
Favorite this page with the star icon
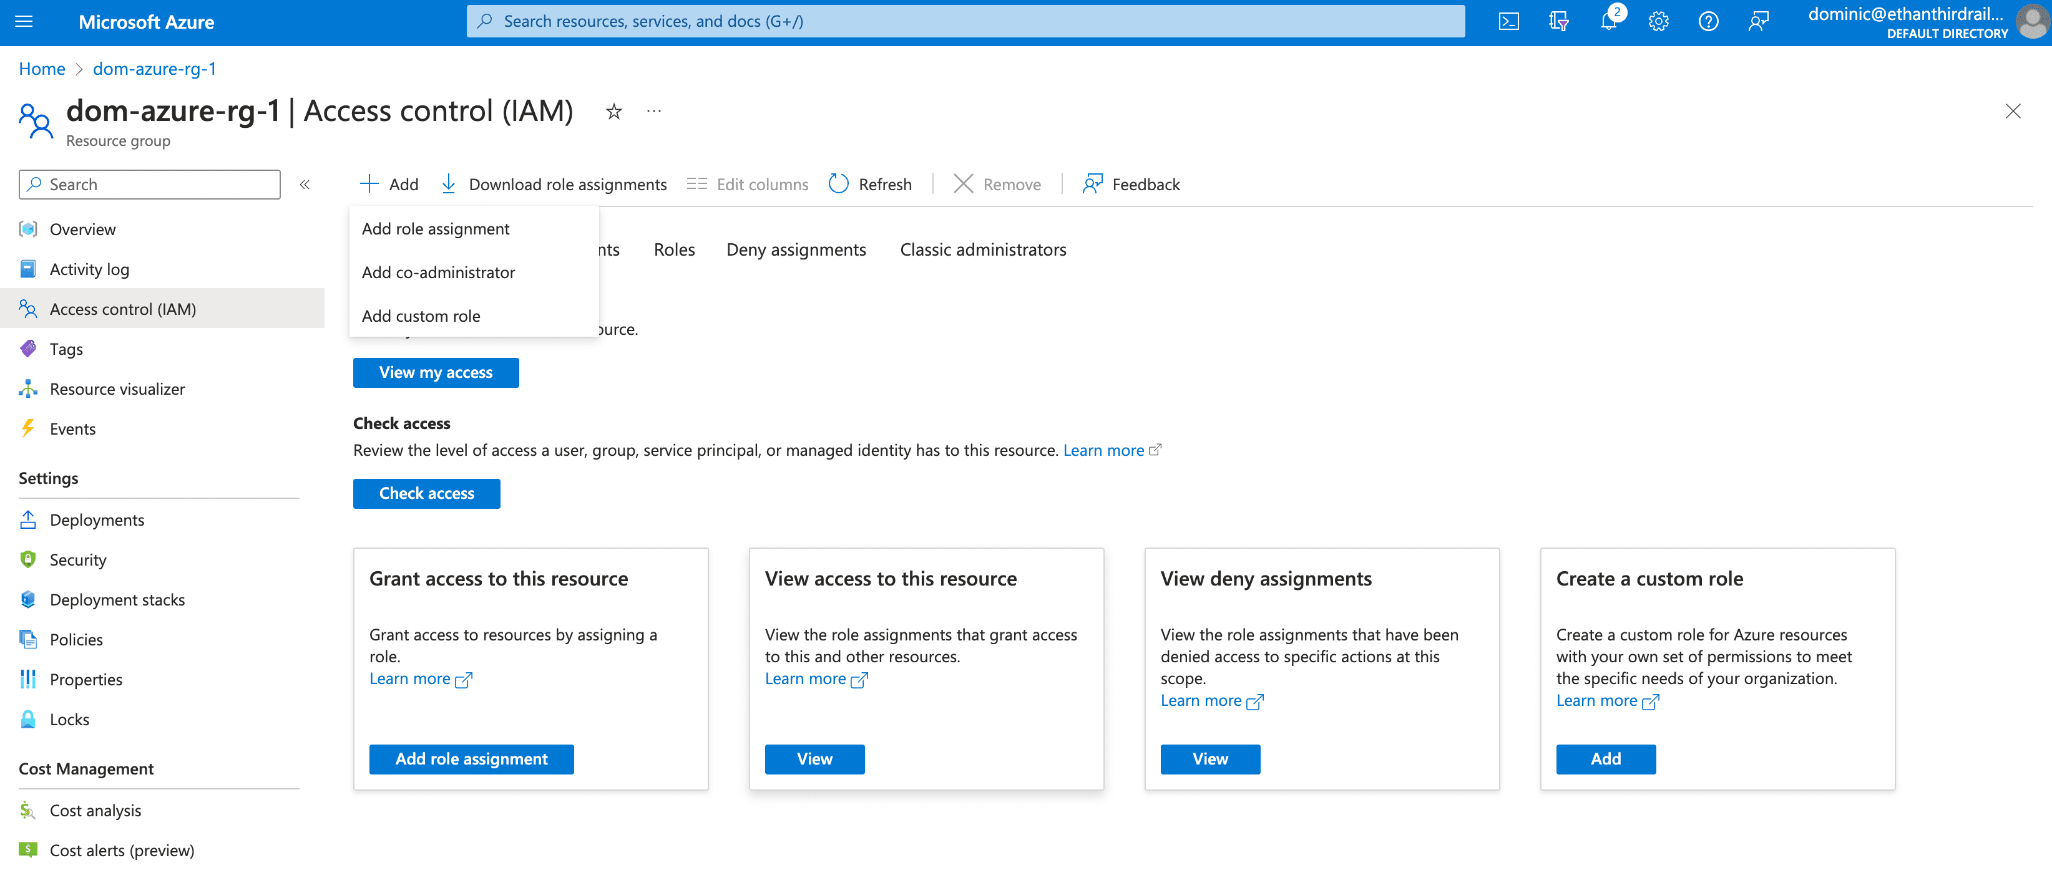point(613,112)
